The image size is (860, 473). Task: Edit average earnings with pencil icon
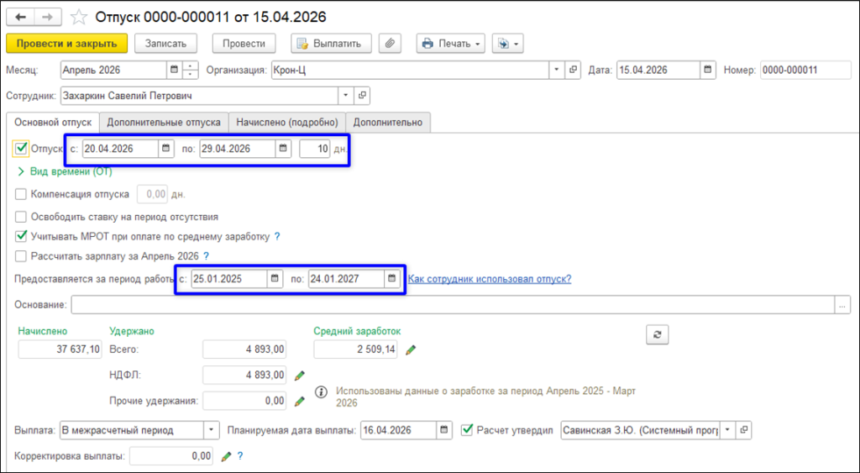[x=410, y=349]
